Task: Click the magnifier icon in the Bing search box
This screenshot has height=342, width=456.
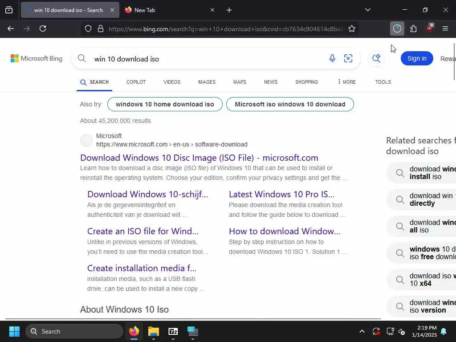Action: pos(82,58)
